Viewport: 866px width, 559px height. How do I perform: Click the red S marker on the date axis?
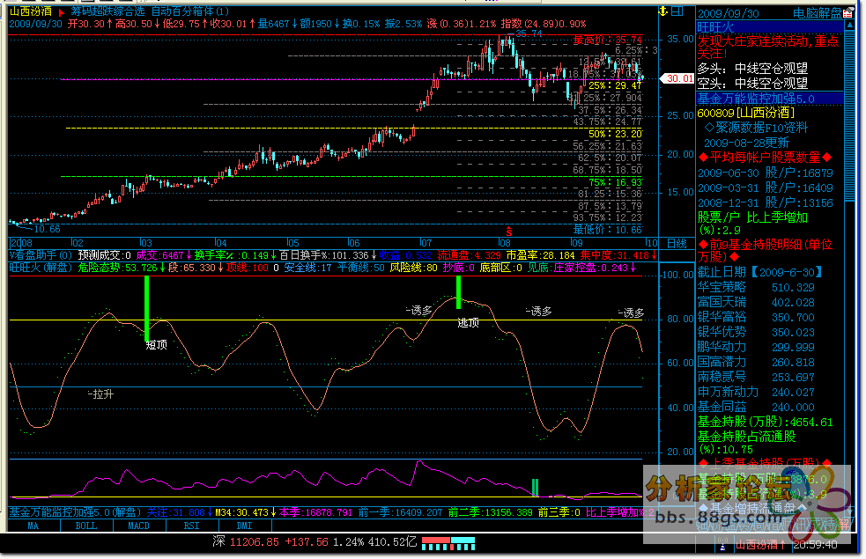tap(508, 232)
